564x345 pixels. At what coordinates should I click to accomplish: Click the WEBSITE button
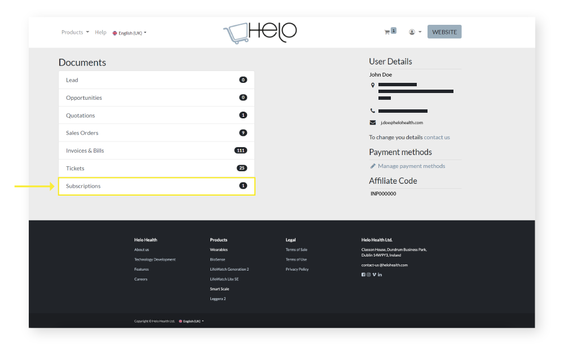click(444, 32)
